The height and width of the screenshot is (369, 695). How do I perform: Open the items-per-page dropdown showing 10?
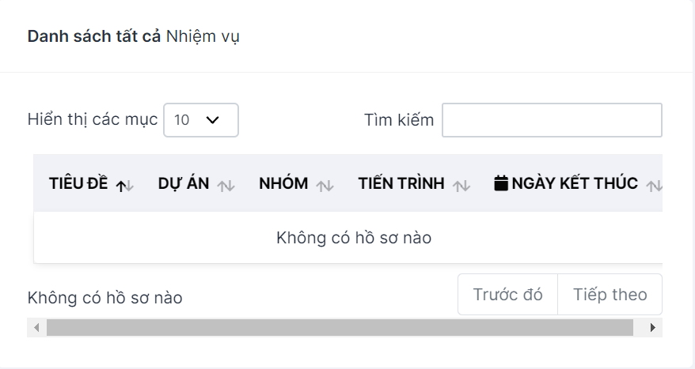201,120
